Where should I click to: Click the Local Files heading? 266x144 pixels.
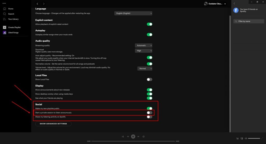41,75
